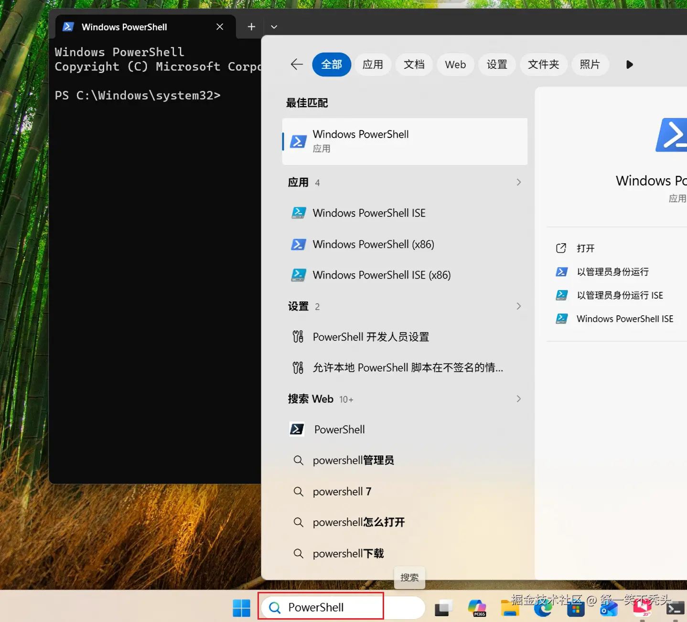Viewport: 687px width, 622px height.
Task: Search the web for powershell怎么打开
Action: point(405,523)
